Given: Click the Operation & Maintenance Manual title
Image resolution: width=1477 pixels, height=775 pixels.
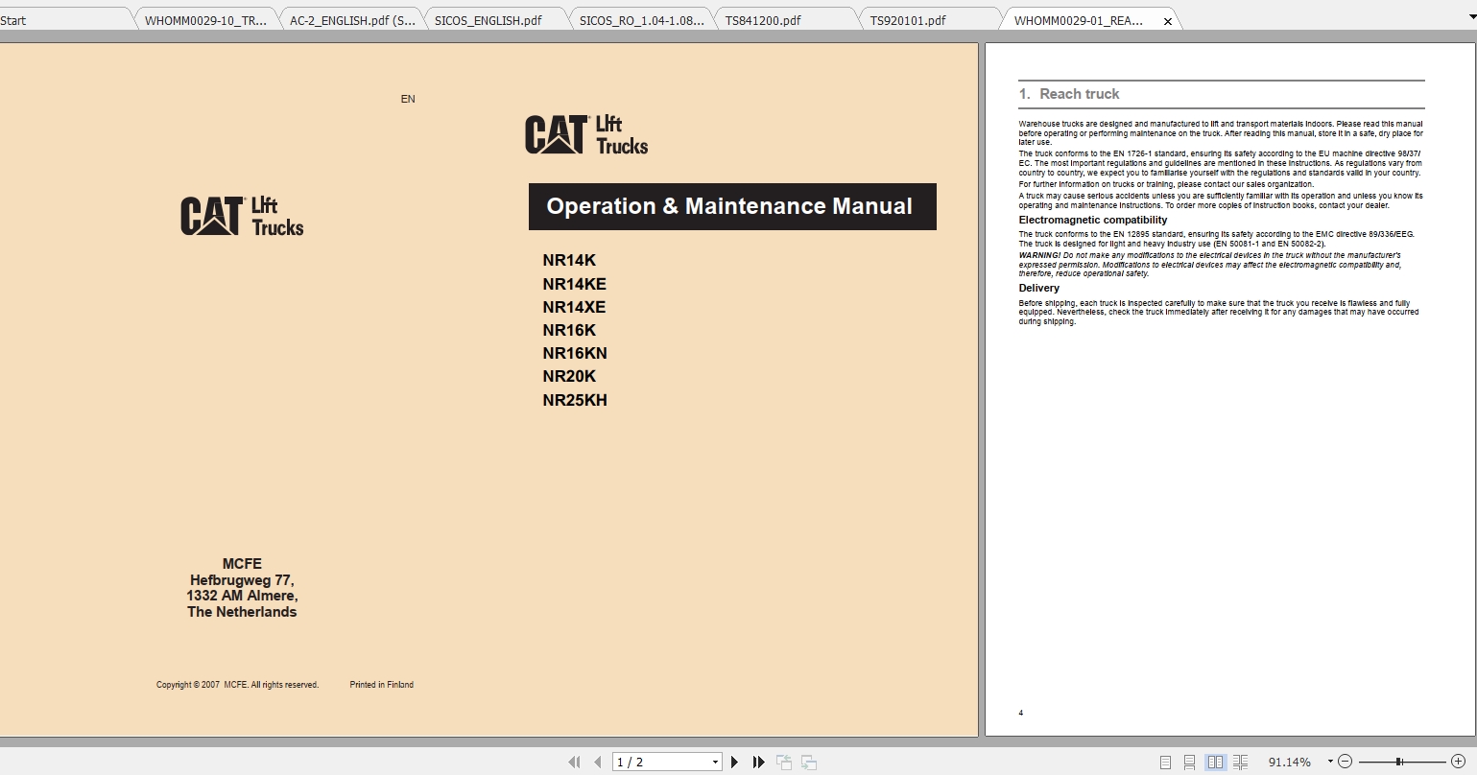Looking at the screenshot, I should pos(729,206).
